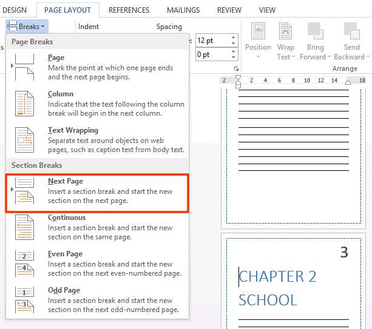Click the right indent marker on ruler
372x329 pixels.
click(347, 83)
